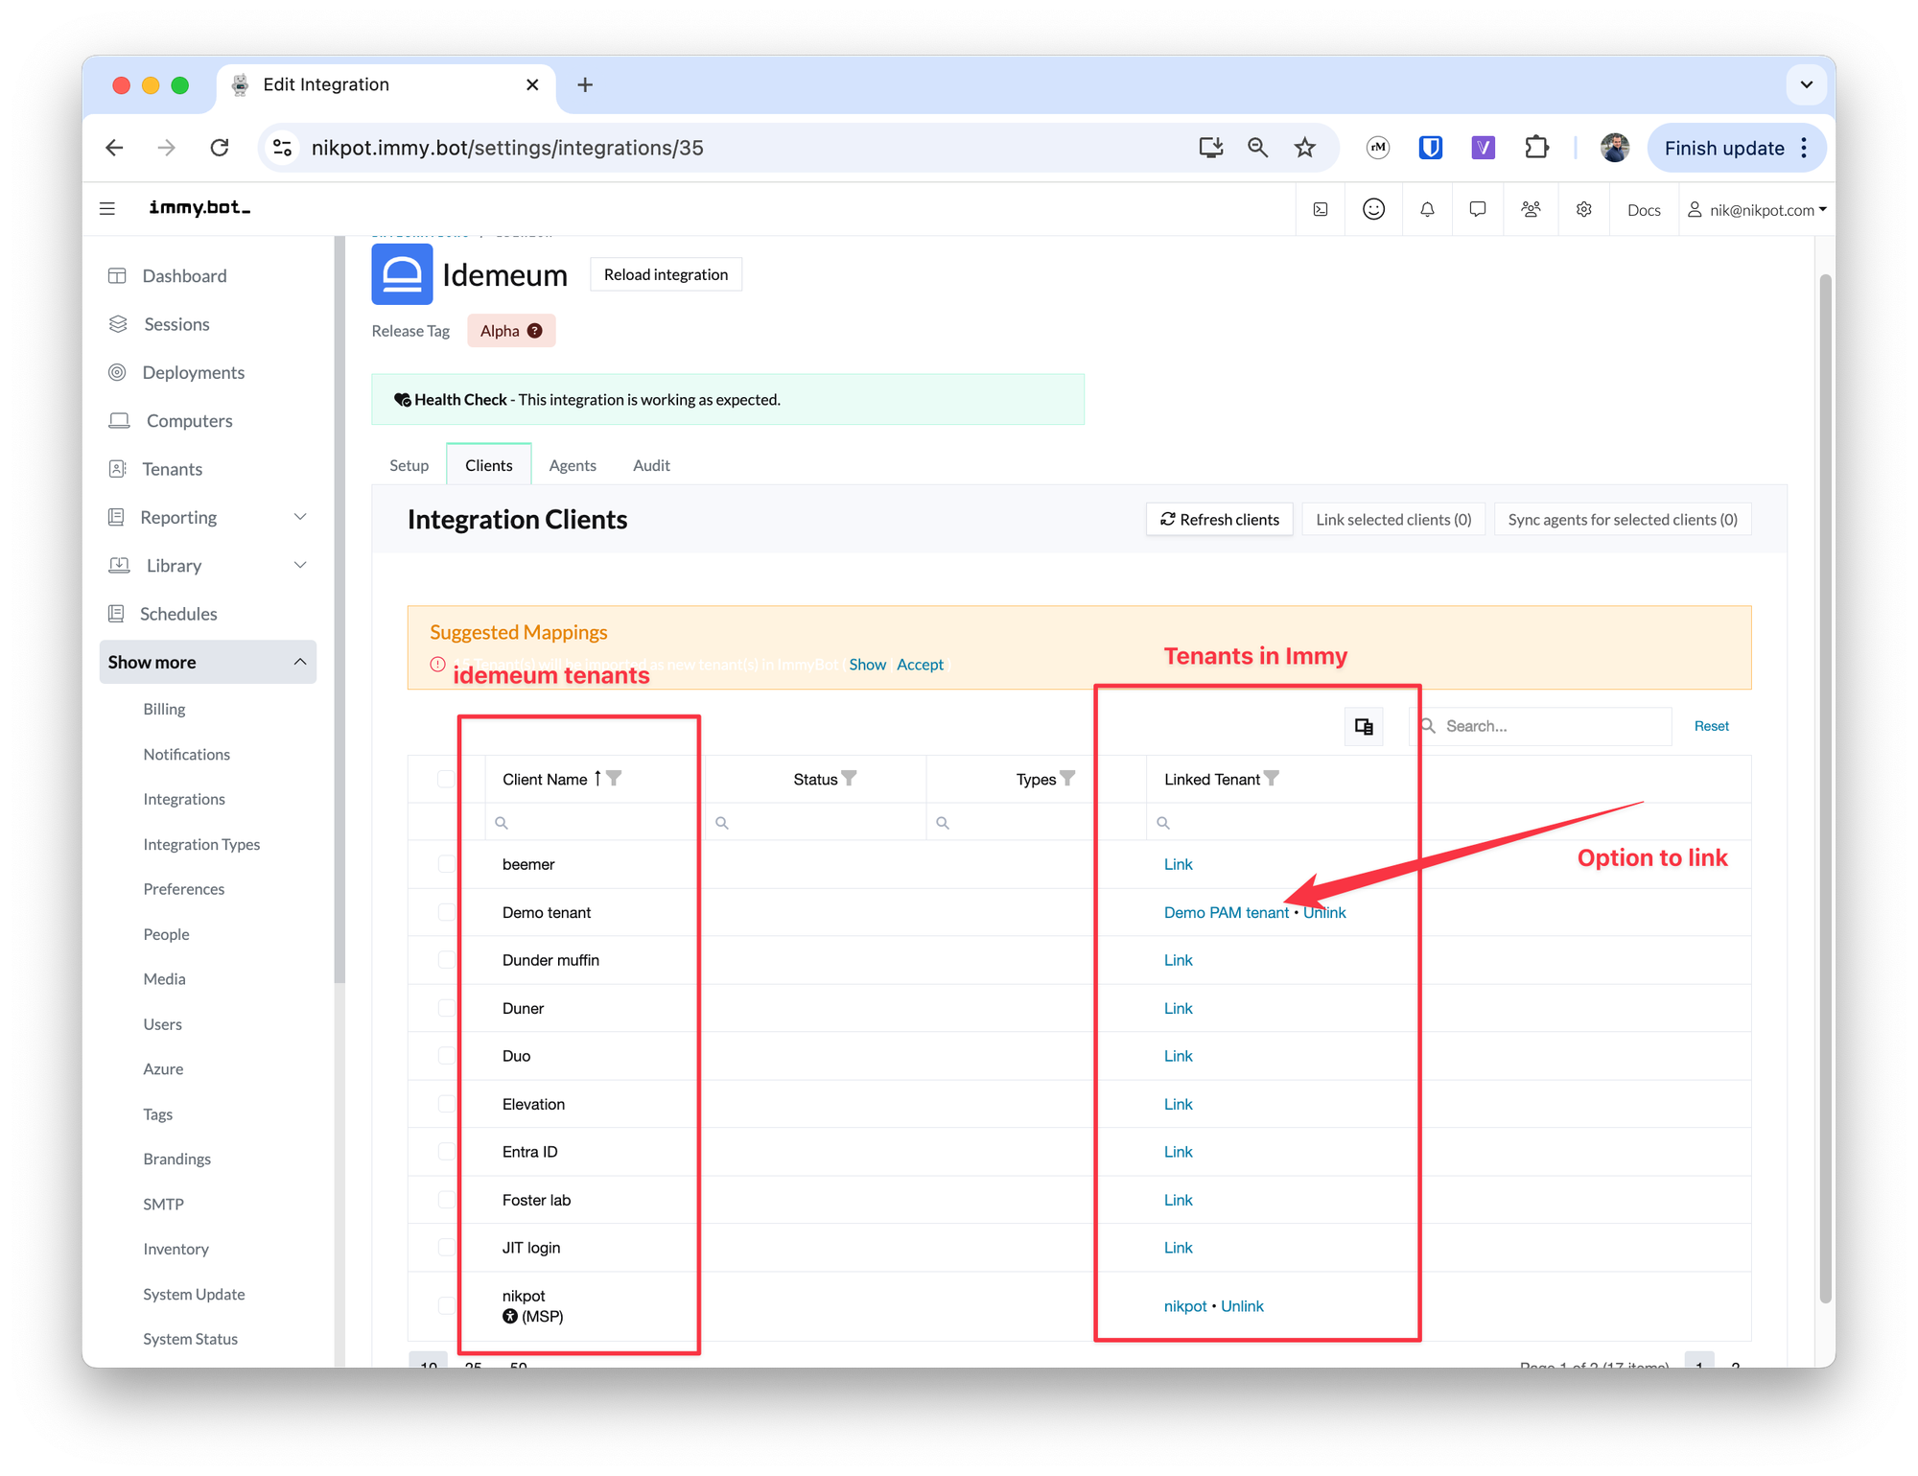Go back in browser history
The width and height of the screenshot is (1918, 1476).
(114, 148)
